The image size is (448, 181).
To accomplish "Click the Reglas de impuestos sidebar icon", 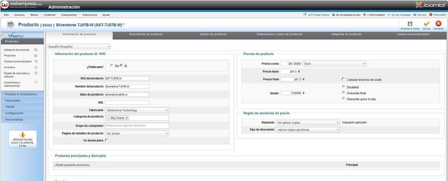I will tap(36, 73).
